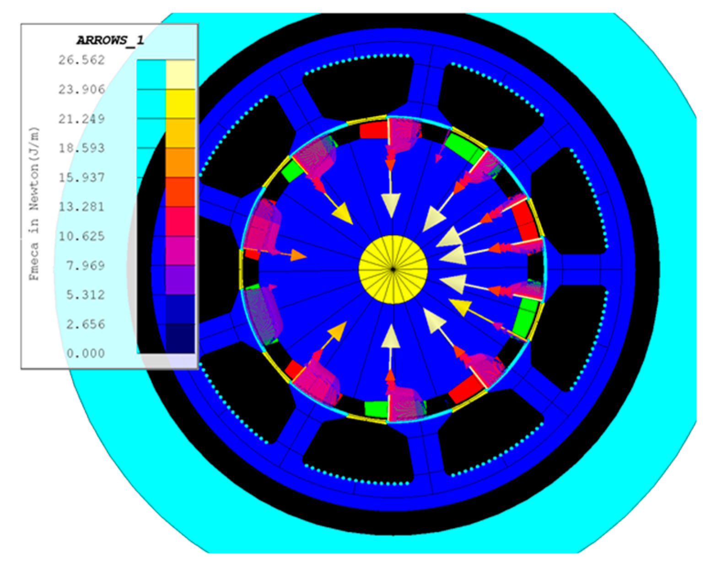Select the green magnet at bottom of rotor
711x572 pixels.
377,409
